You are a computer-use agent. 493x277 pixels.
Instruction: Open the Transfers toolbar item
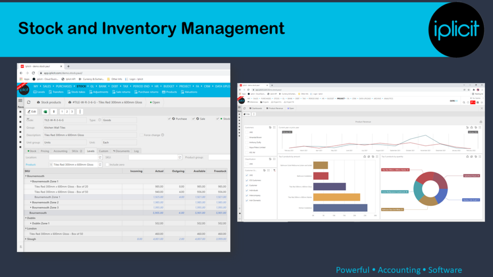(x=56, y=92)
